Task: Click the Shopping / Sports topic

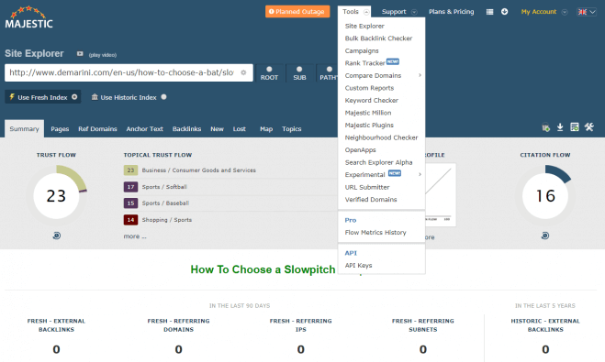Action: [167, 220]
